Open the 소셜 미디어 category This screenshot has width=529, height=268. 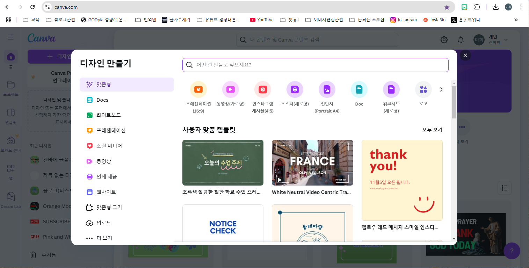[127, 146]
